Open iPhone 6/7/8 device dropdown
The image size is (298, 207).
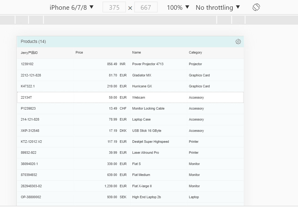coord(72,7)
